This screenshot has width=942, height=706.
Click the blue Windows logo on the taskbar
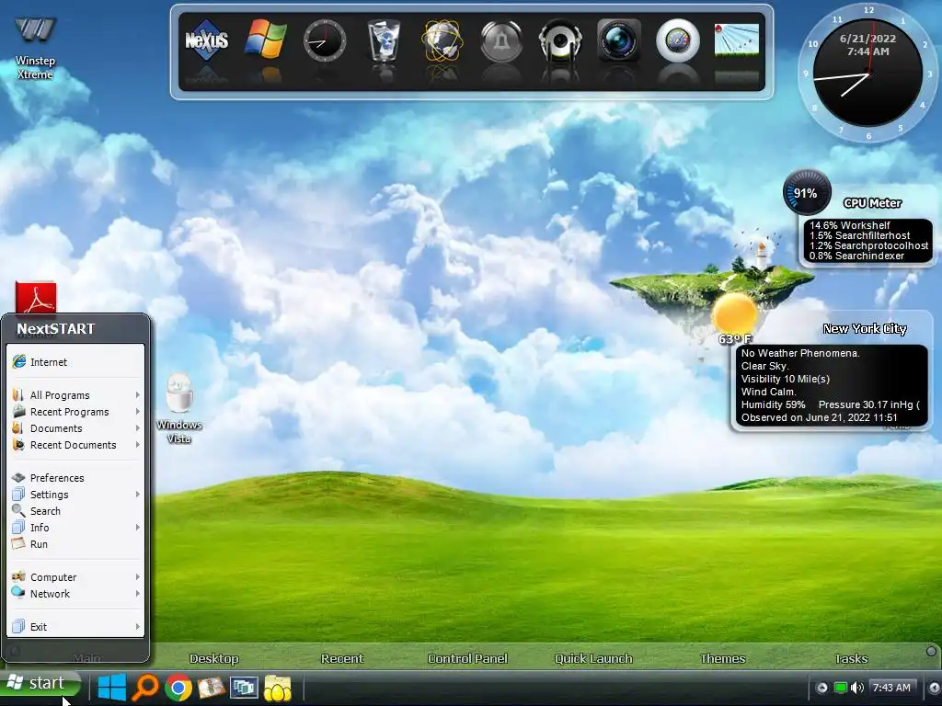pyautogui.click(x=111, y=688)
